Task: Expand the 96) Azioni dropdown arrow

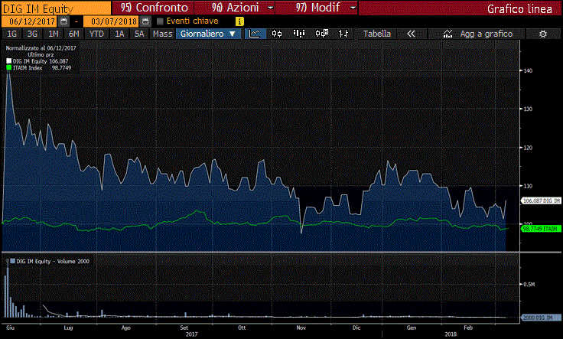Action: click(x=270, y=8)
